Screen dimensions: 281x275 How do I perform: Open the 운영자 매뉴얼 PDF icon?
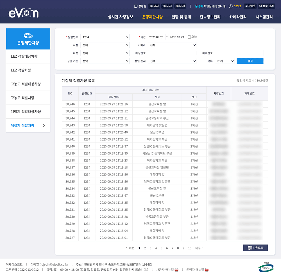(x=207, y=270)
